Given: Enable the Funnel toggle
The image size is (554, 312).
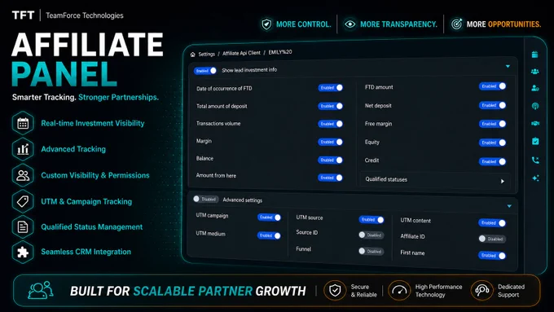Looking at the screenshot, I should click(x=371, y=251).
